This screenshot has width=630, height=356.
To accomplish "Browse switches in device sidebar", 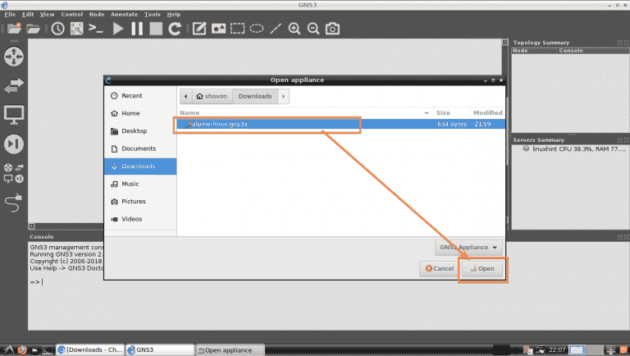I will coord(14,85).
